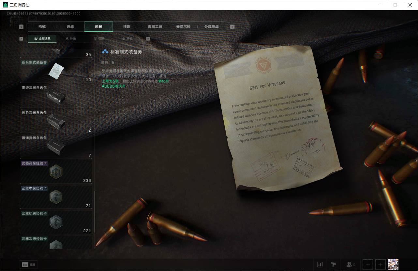The width and height of the screenshot is (418, 271).
Task: Select the 武器中级经验卡 badge
Action: [x=56, y=196]
